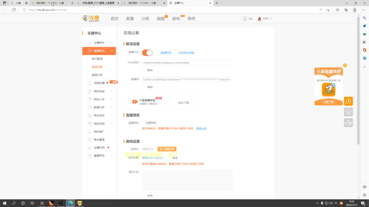
Task: Click the stream key input field
Action: 186,80
